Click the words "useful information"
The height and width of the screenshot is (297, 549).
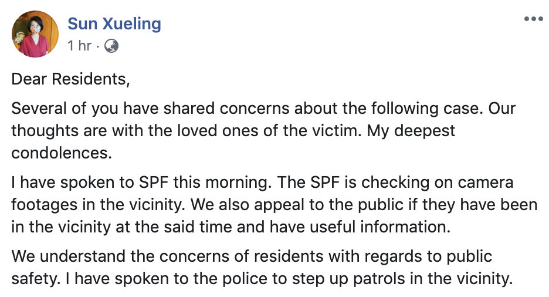pyautogui.click(x=386, y=227)
